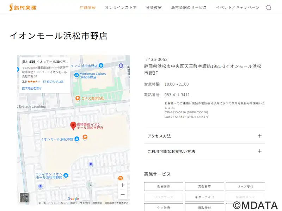Click the 拡大地図を表示 link

pos(32,88)
